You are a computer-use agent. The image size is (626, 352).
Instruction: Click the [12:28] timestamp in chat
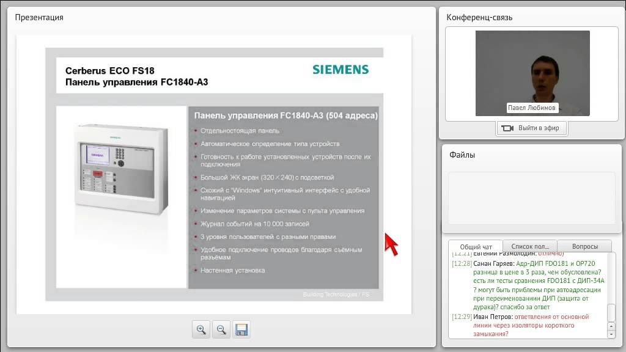pyautogui.click(x=462, y=264)
